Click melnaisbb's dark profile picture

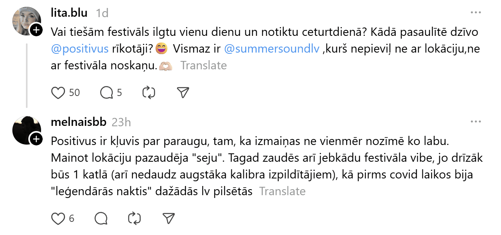25,129
